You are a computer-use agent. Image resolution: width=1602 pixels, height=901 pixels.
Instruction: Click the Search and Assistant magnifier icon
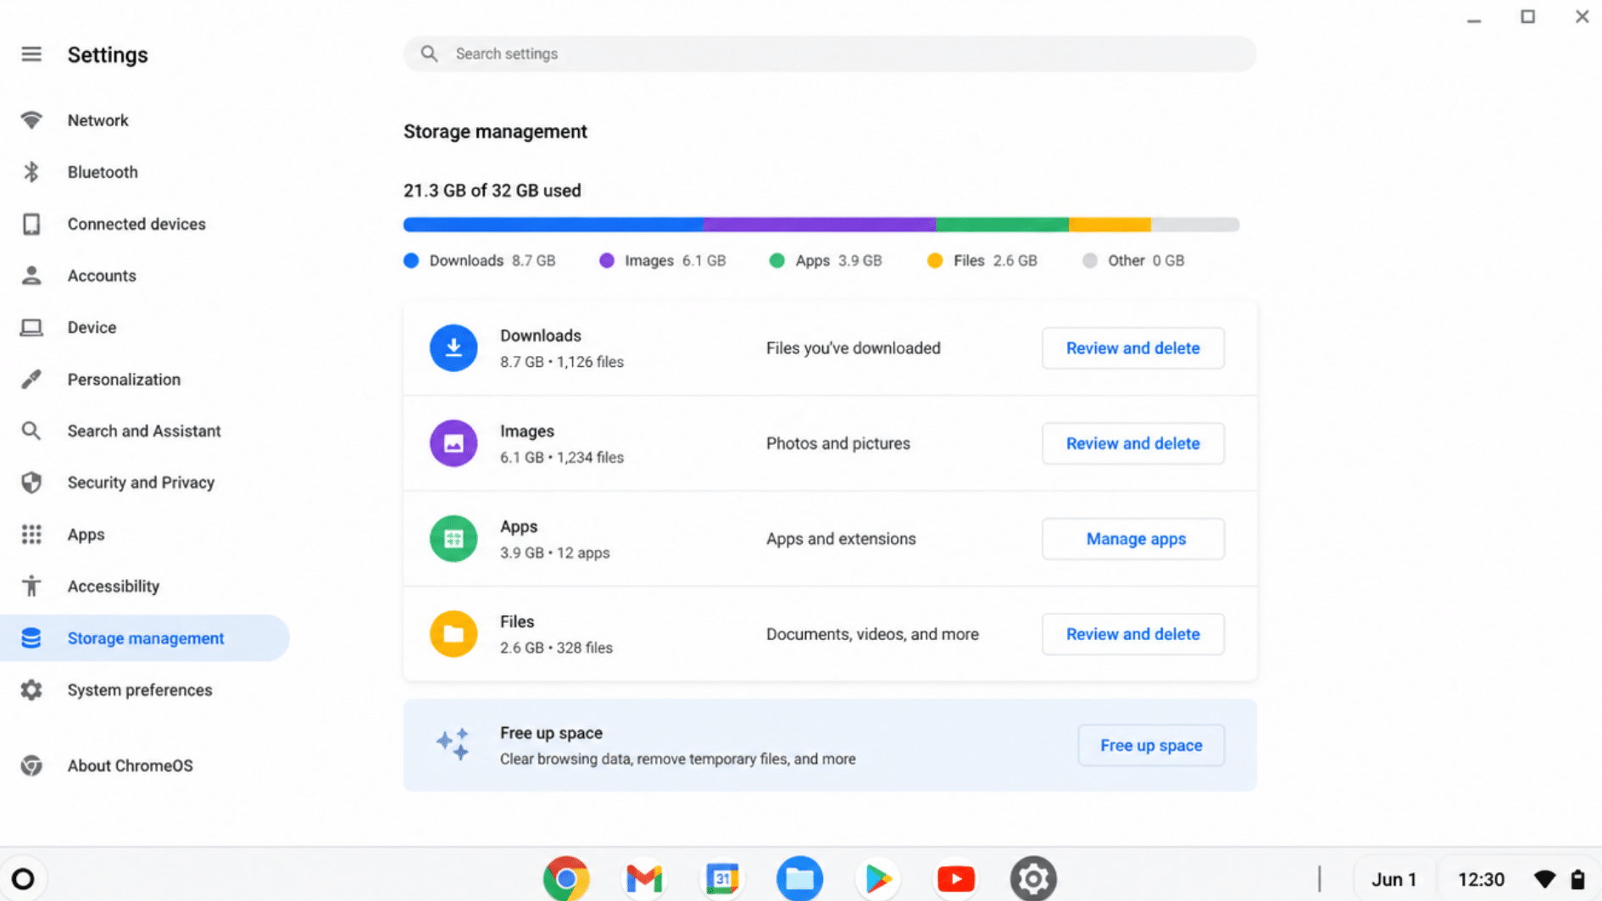point(31,431)
